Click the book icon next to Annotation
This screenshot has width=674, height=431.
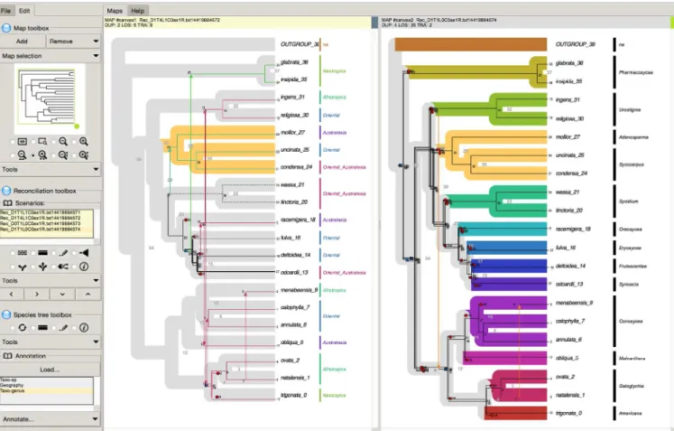coord(7,356)
